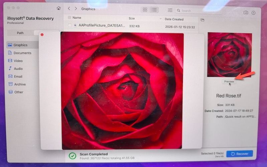Sort files by the Size column
Image resolution: width=267 pixels, height=167 pixels.
(132, 18)
